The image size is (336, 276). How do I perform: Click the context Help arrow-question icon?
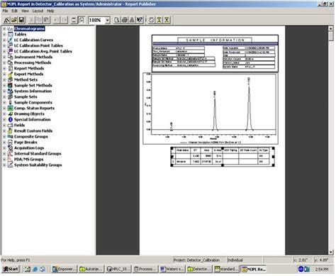point(140,20)
